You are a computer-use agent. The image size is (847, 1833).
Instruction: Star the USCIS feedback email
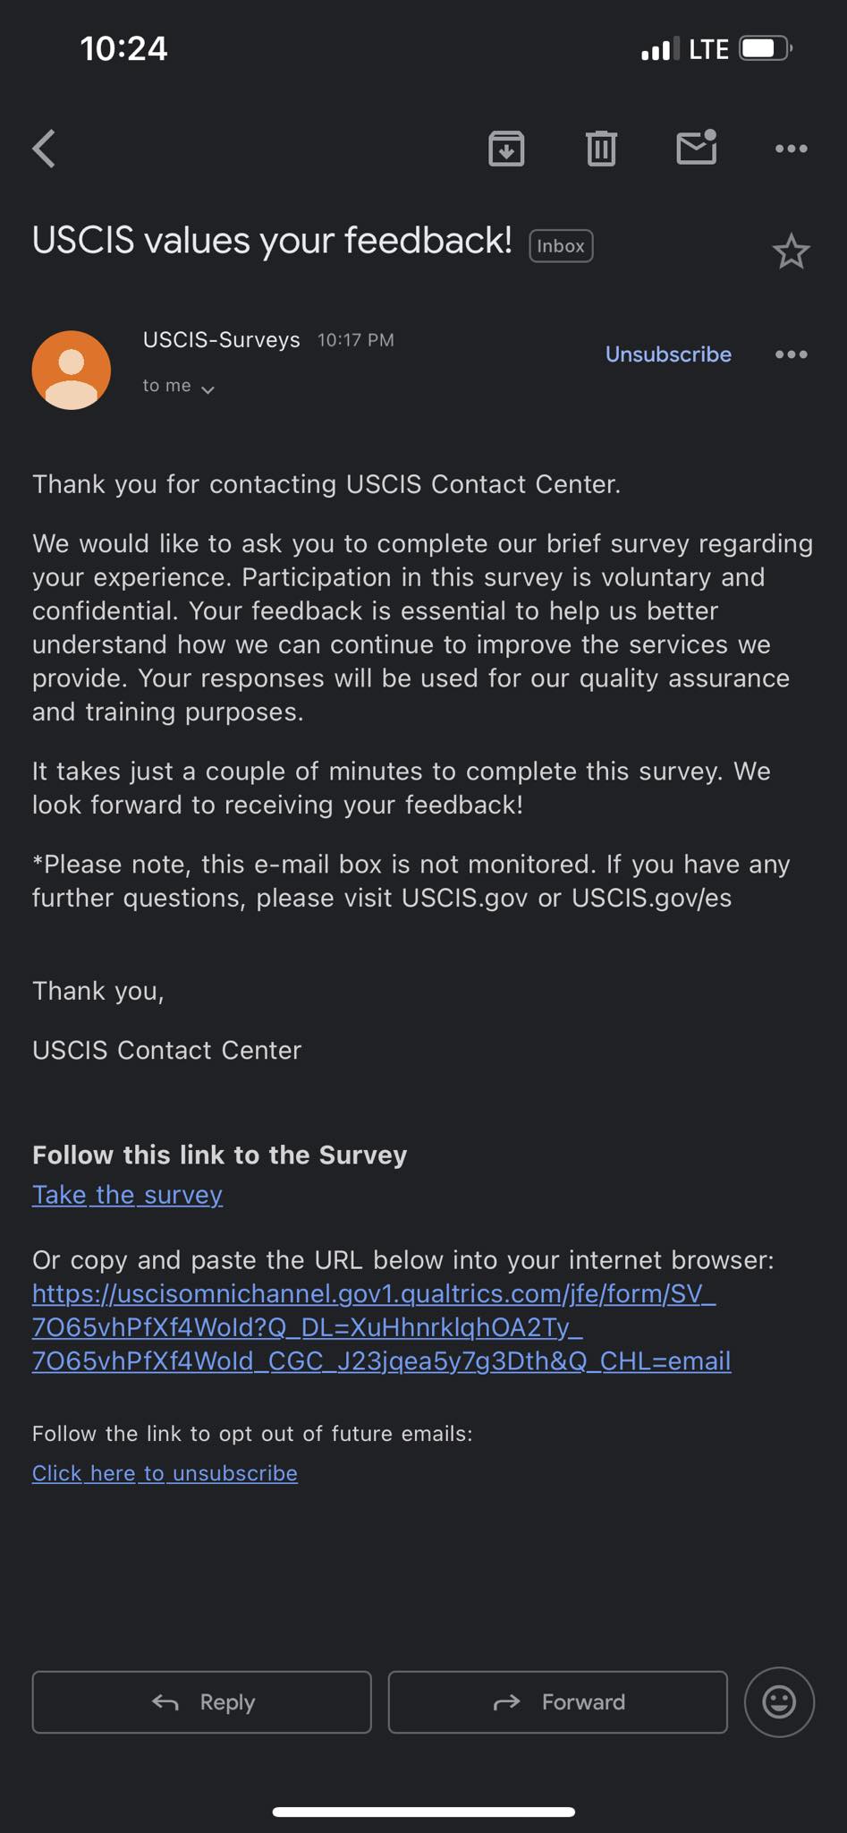(x=791, y=252)
